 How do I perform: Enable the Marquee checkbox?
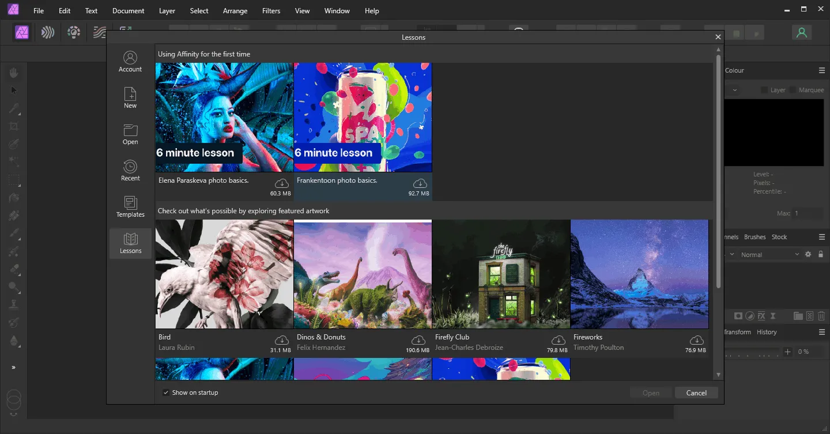793,90
